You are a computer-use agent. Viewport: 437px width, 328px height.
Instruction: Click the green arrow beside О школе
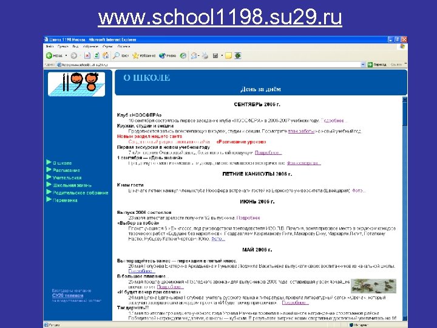[x=49, y=162]
